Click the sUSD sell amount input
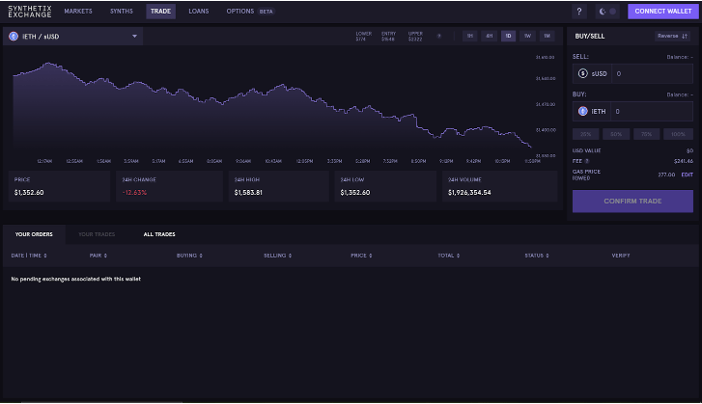702x404 pixels. [x=653, y=73]
